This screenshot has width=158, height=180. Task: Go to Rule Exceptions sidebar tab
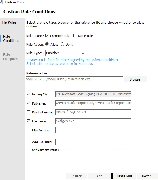(11, 57)
